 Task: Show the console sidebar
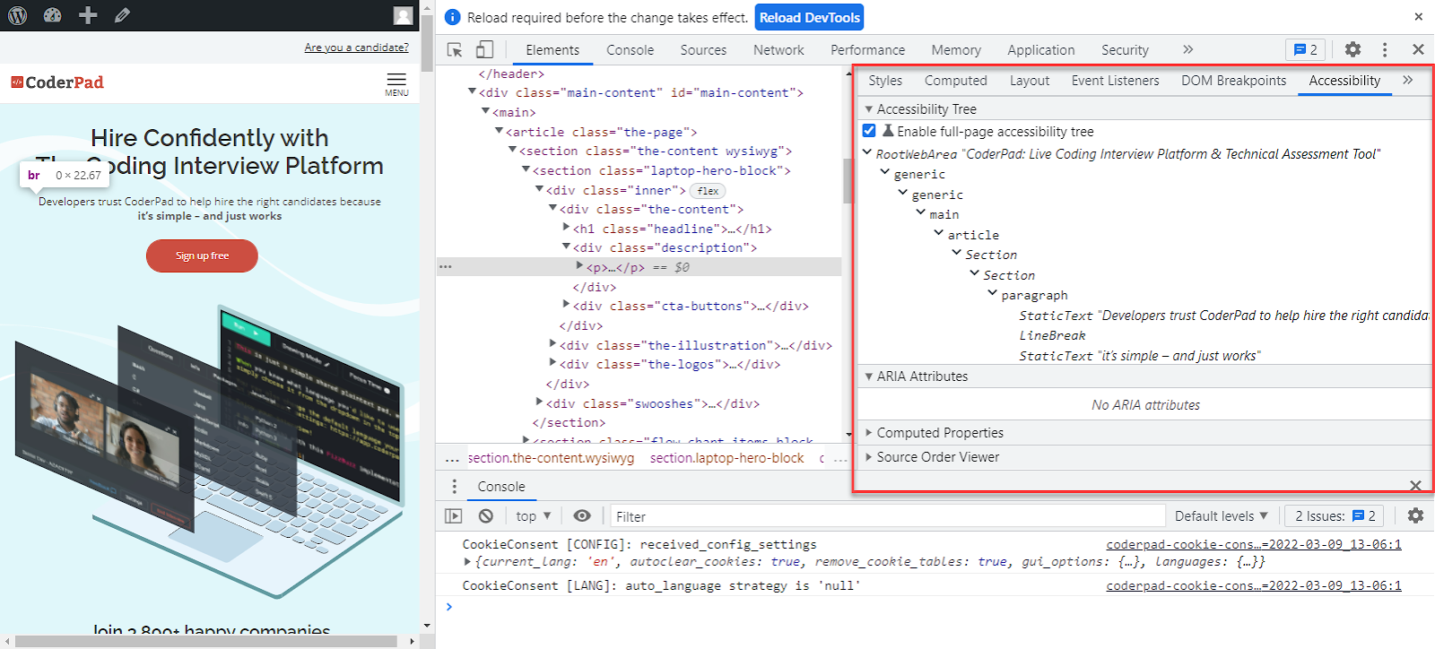(454, 516)
